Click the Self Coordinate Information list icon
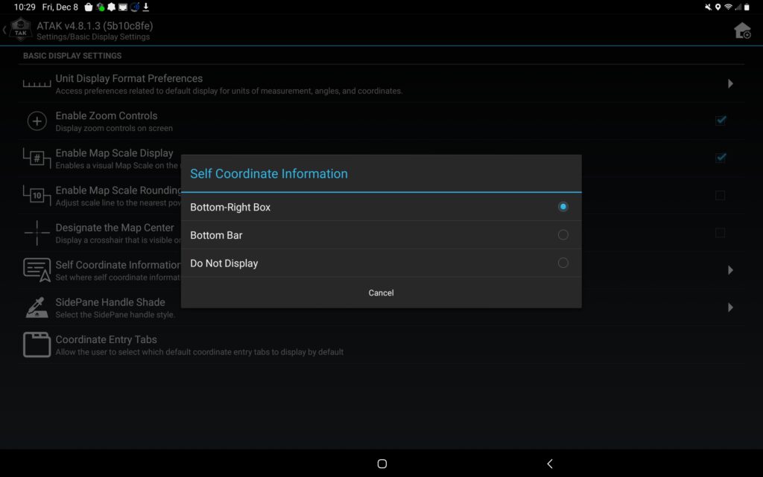 [36, 269]
